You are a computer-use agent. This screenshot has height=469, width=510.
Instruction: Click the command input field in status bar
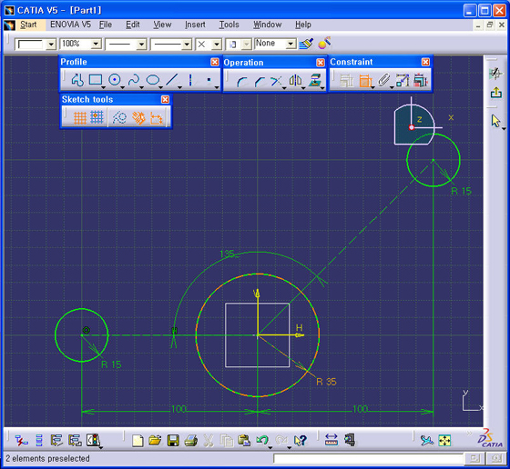[369, 459]
